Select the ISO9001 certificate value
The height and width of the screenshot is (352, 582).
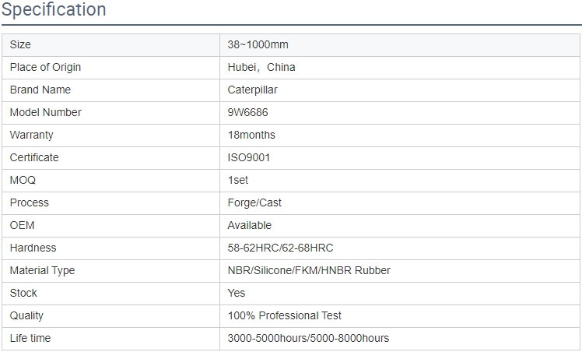coord(249,157)
